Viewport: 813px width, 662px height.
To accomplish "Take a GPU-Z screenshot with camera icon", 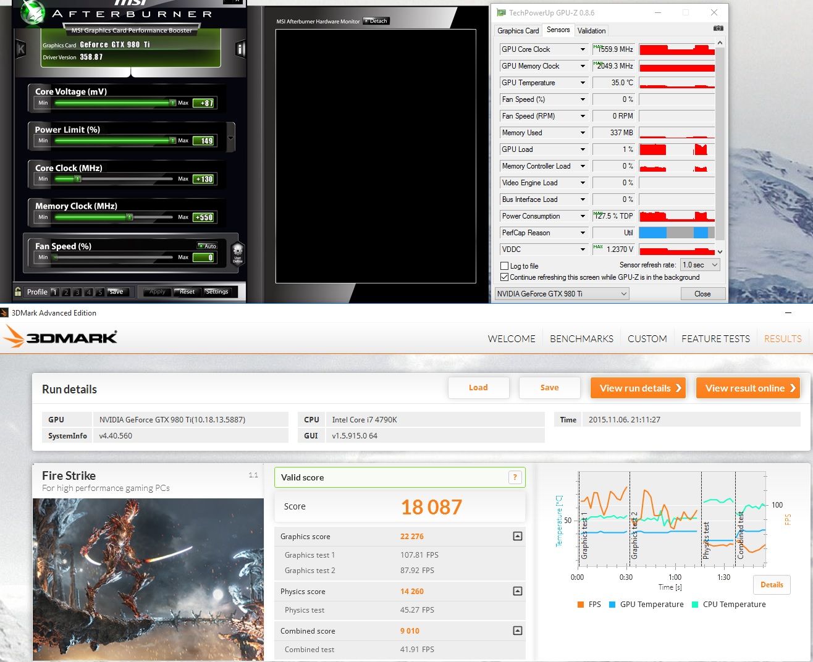I will point(718,28).
